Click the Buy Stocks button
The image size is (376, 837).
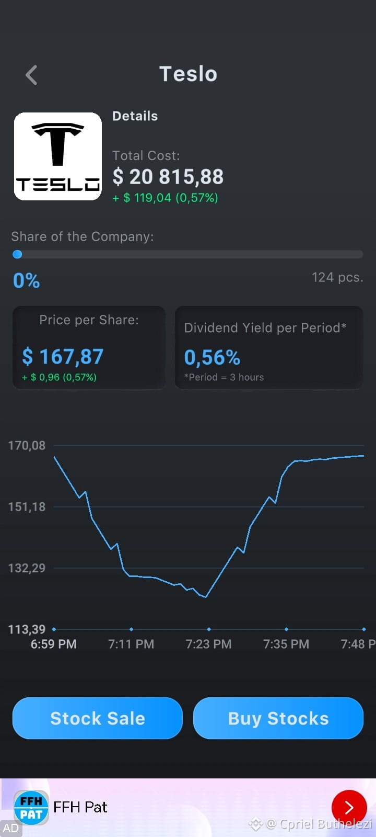pyautogui.click(x=278, y=718)
